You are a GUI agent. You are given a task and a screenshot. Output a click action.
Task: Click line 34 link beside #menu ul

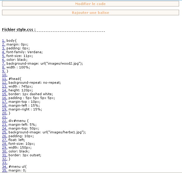[4, 167]
